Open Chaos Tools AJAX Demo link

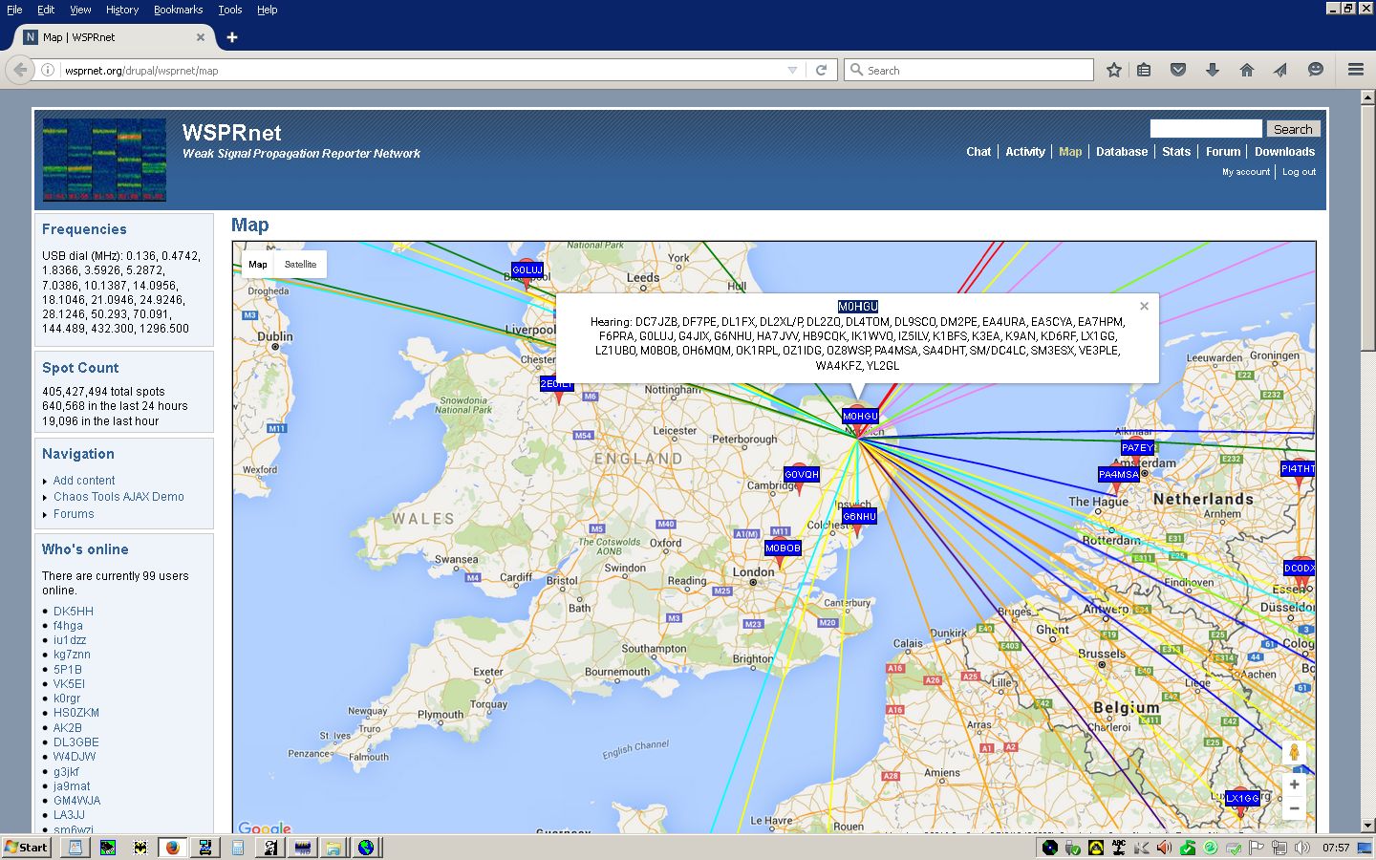pyautogui.click(x=118, y=497)
